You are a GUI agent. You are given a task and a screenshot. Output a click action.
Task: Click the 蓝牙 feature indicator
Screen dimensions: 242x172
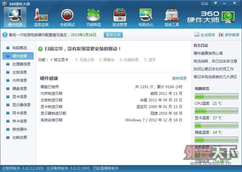tap(150, 59)
